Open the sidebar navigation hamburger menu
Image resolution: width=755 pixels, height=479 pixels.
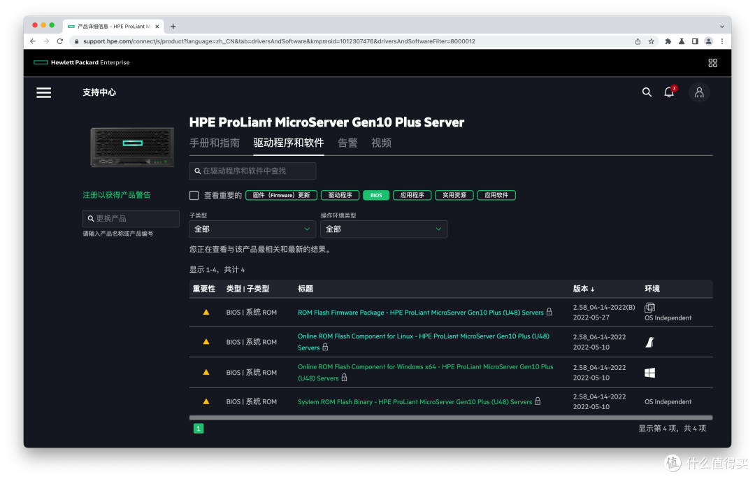(43, 92)
